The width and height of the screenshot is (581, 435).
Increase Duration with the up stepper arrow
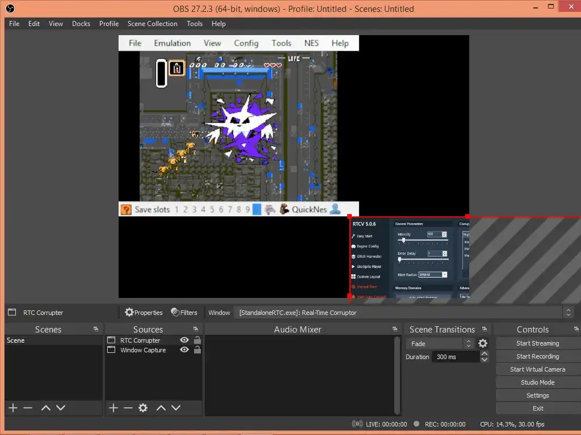485,353
